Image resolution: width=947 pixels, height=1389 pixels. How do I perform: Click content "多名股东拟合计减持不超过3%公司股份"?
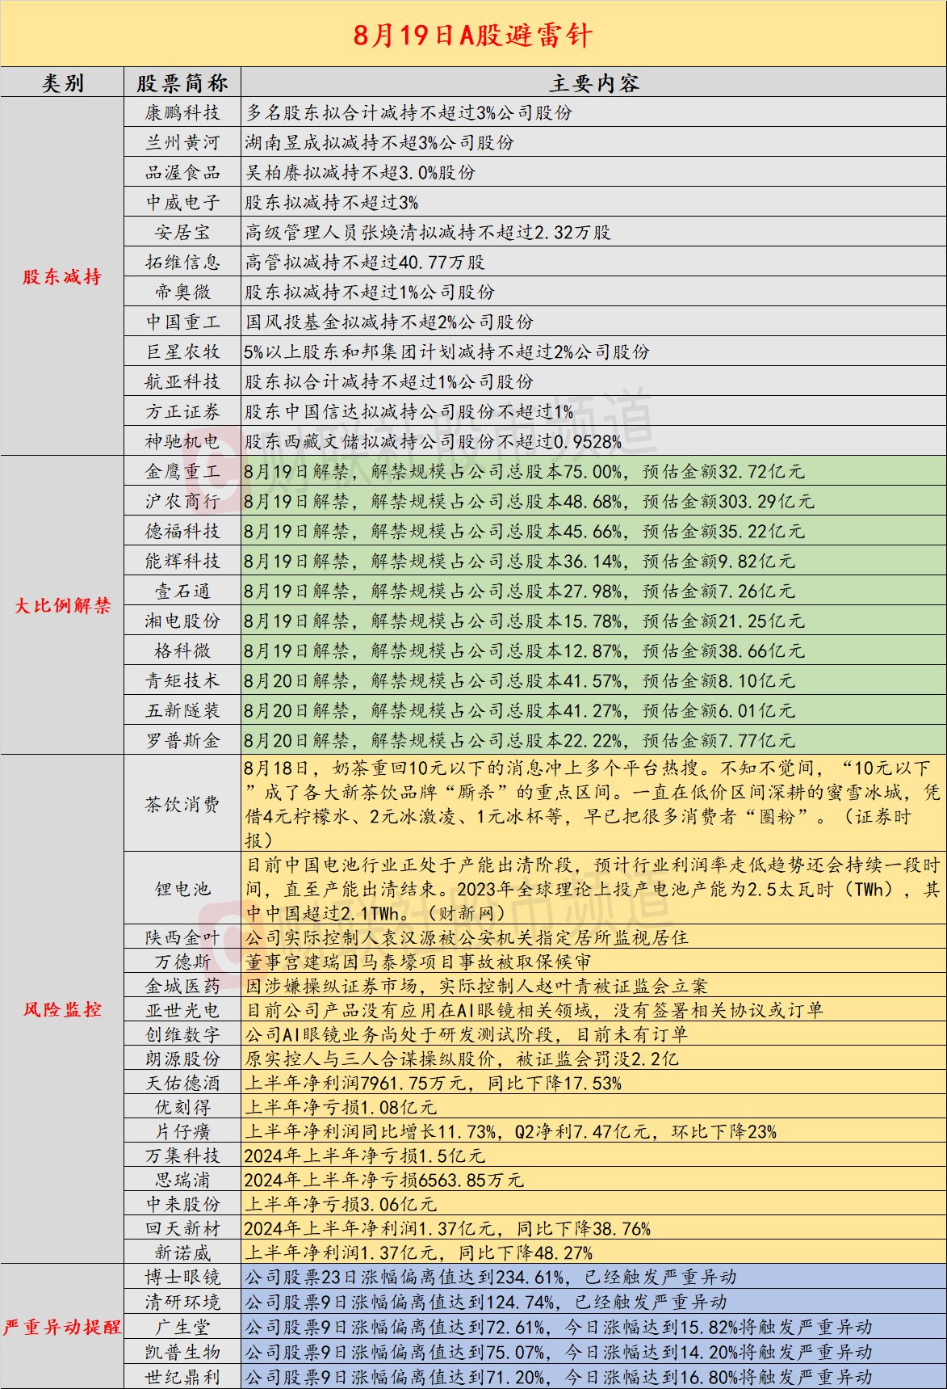pos(409,112)
